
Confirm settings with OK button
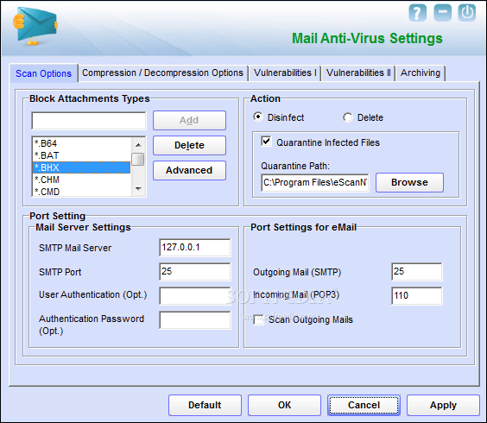284,405
